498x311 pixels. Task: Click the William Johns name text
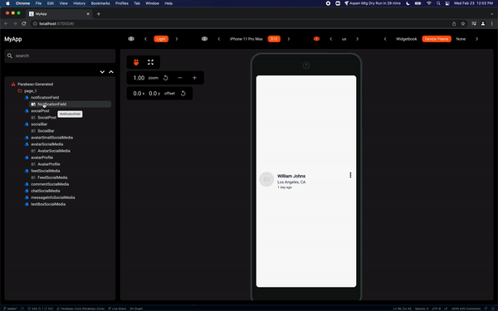[291, 176]
